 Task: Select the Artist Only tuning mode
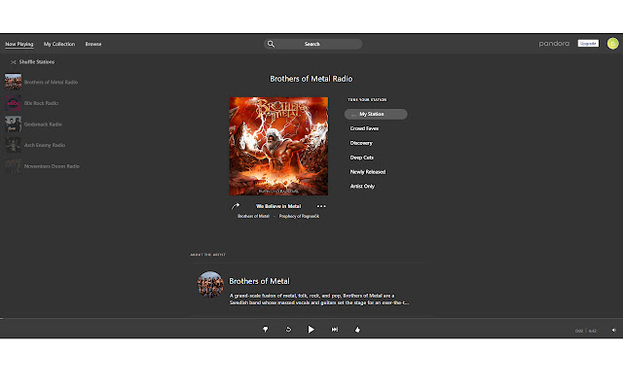[x=362, y=186]
